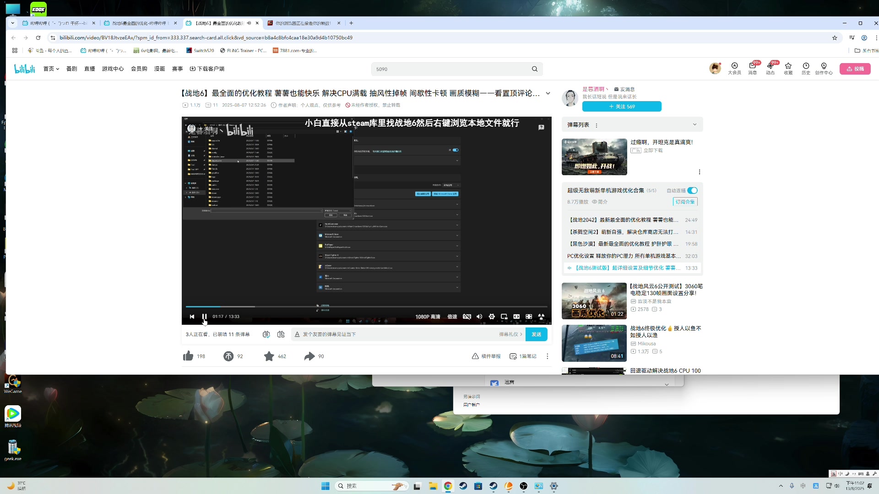Focus the danmaku text input field
Viewport: 879px width, 494px height.
pos(398,334)
